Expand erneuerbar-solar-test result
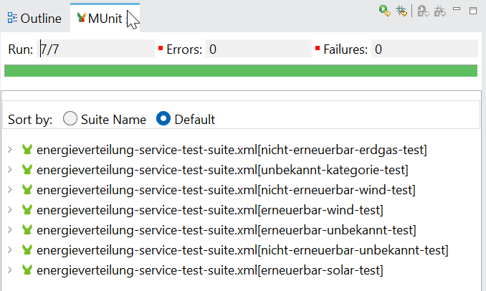The width and height of the screenshot is (486, 291). coord(10,270)
